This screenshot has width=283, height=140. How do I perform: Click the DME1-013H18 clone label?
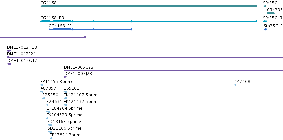pyautogui.click(x=22, y=47)
